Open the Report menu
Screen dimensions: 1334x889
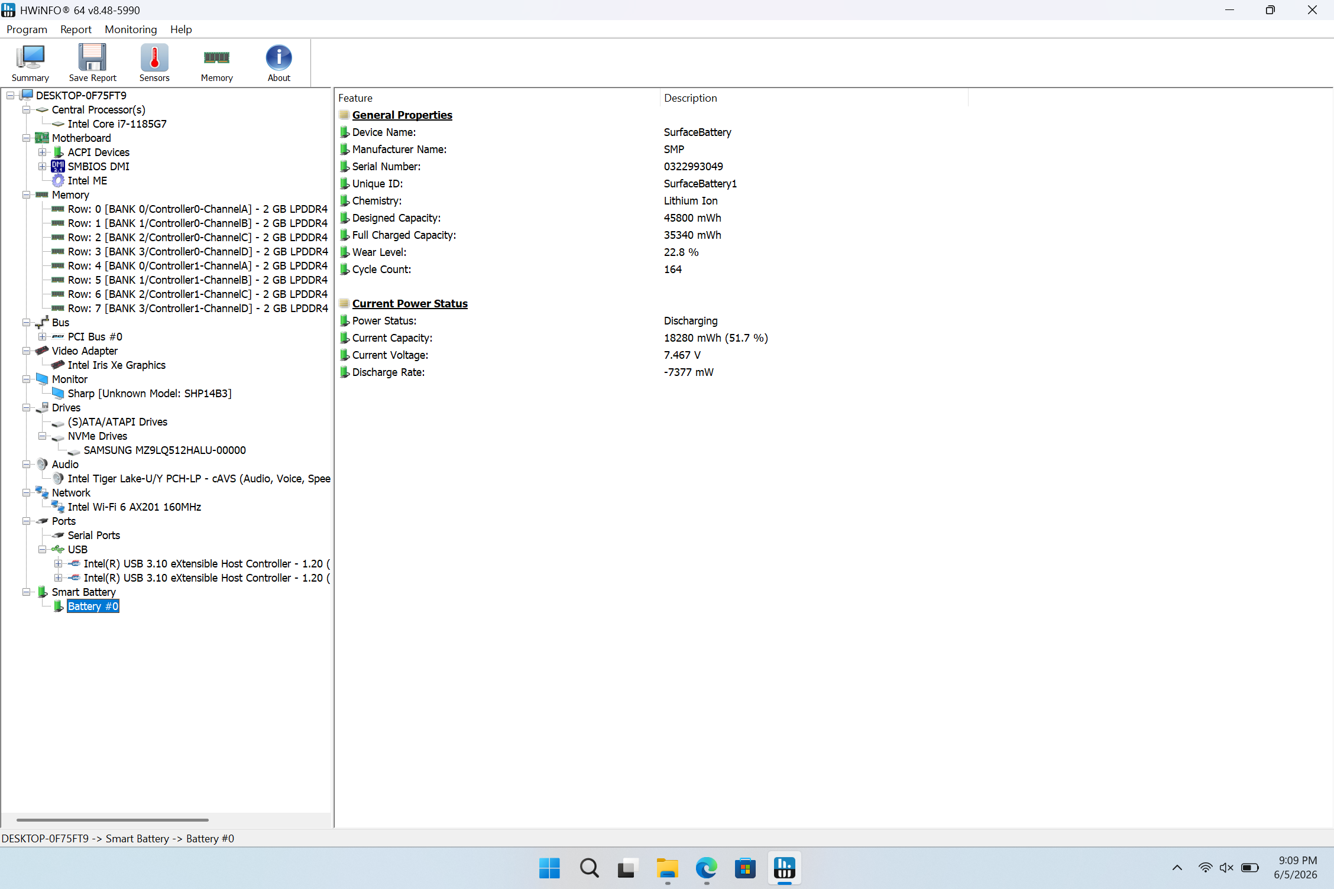click(x=76, y=30)
